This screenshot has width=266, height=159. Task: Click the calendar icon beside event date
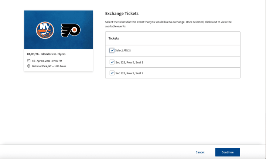click(29, 61)
